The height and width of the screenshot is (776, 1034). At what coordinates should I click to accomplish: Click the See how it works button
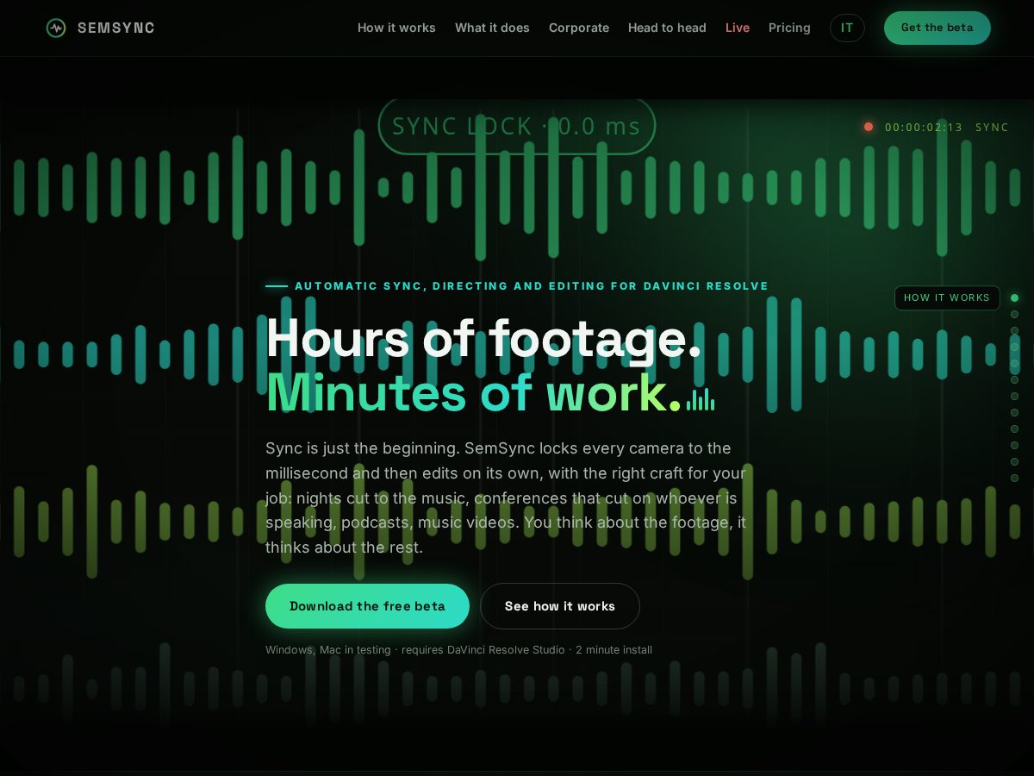tap(560, 606)
